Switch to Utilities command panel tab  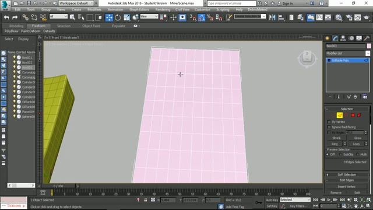click(x=367, y=38)
